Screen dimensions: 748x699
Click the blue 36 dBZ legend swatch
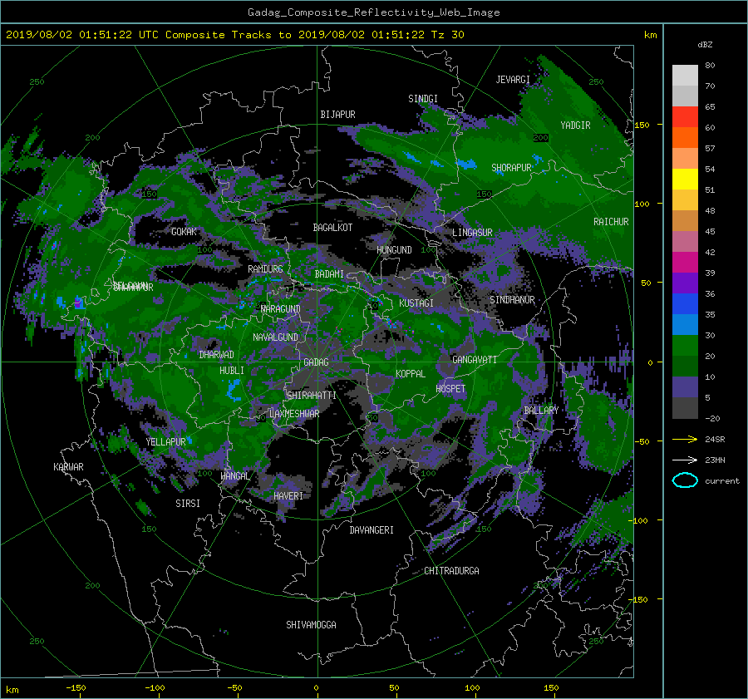[x=685, y=303]
